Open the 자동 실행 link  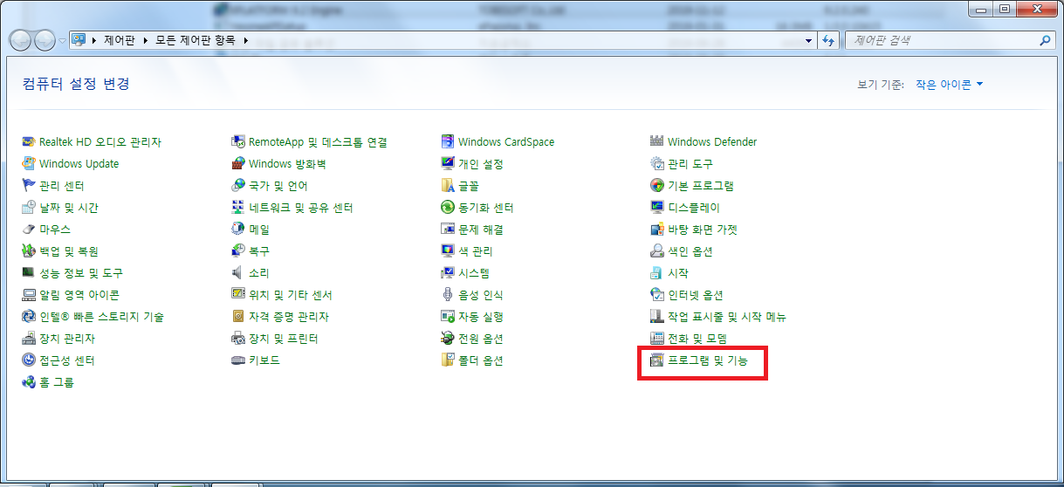481,316
